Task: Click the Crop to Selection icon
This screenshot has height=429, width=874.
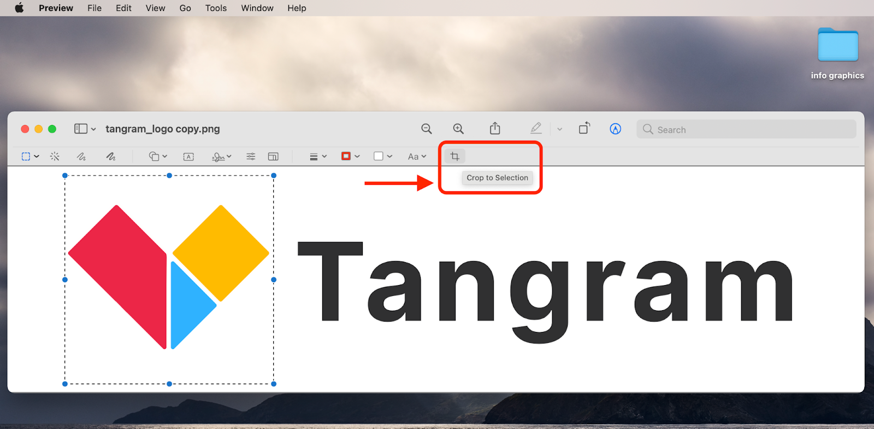Action: point(454,156)
